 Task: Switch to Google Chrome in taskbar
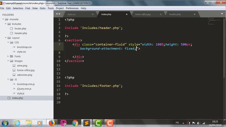(x=75, y=123)
